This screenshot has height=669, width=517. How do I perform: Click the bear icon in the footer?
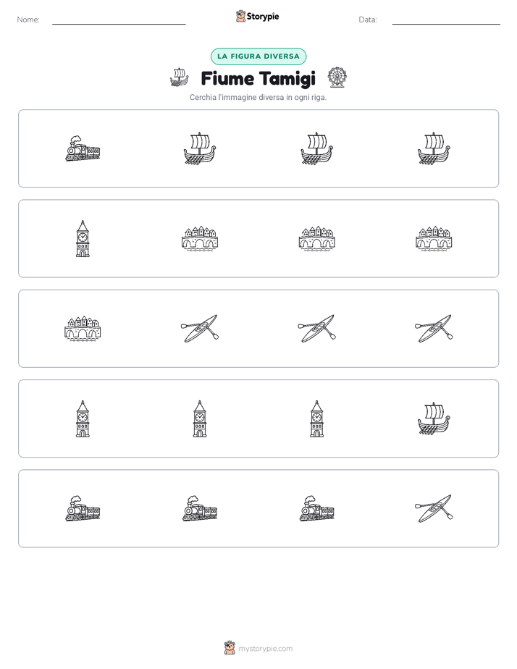click(x=230, y=648)
